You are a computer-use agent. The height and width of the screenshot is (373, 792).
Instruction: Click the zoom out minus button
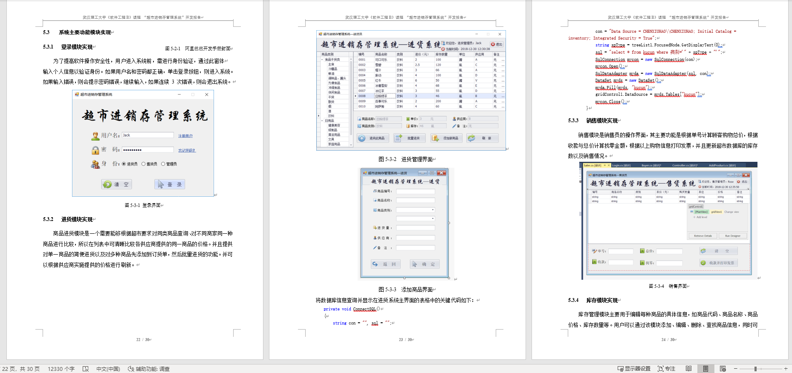click(735, 369)
